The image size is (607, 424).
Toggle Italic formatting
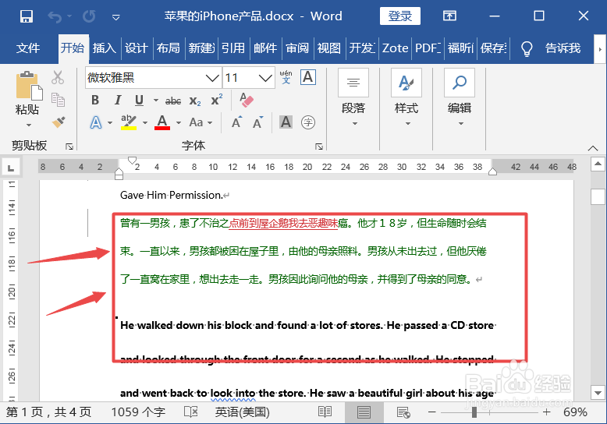coord(118,101)
